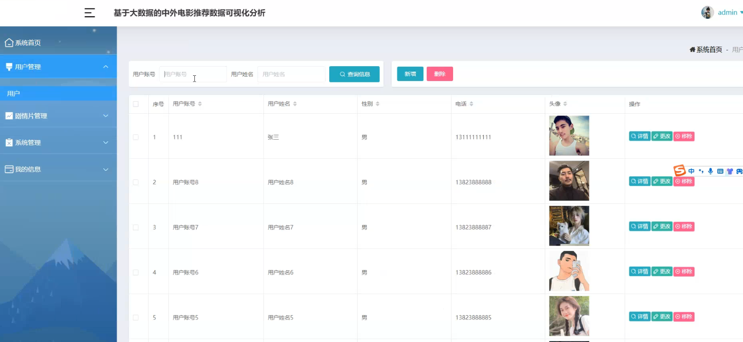Sort by the 电话 column arrows
743x342 pixels.
point(471,104)
